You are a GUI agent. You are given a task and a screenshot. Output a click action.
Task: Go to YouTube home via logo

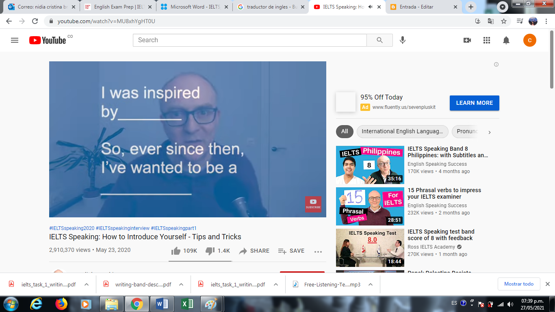pos(48,40)
